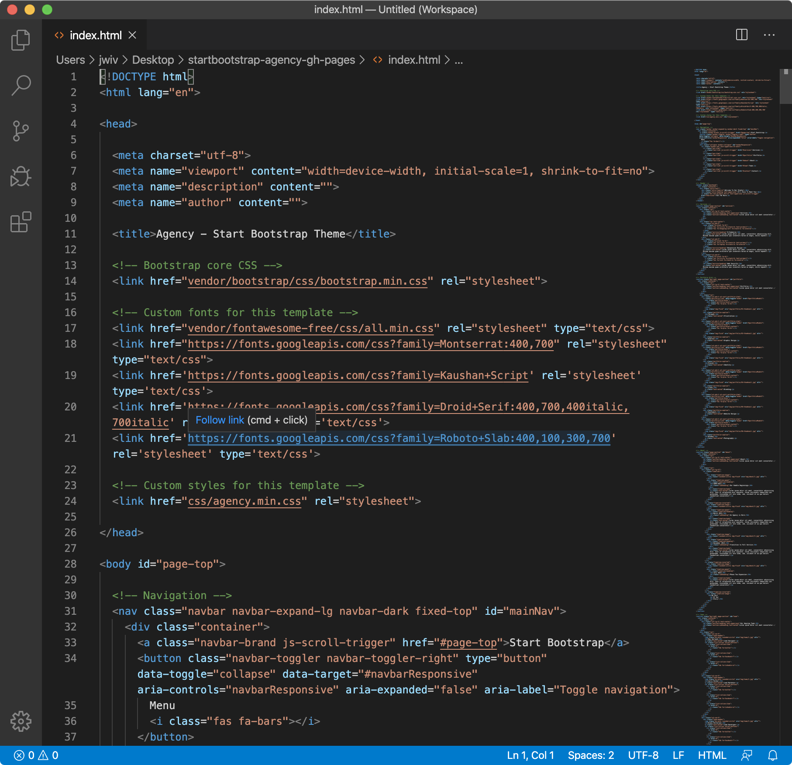Open the Run and Debug view
792x765 pixels.
coord(21,176)
